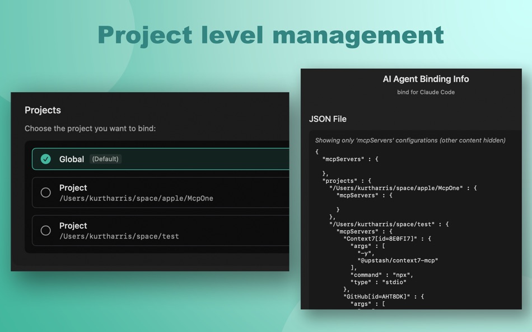Click the "Projects" heading

[x=43, y=110]
